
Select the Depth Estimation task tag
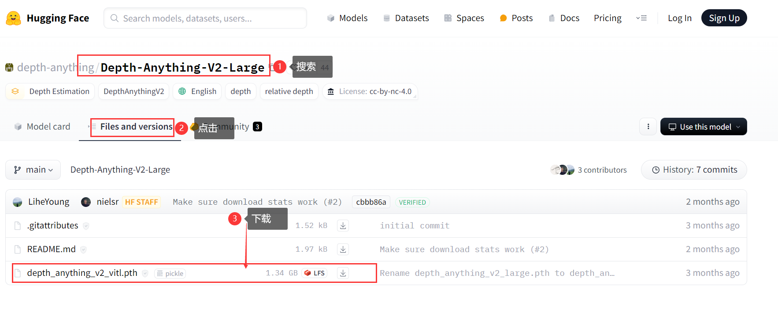pyautogui.click(x=50, y=91)
